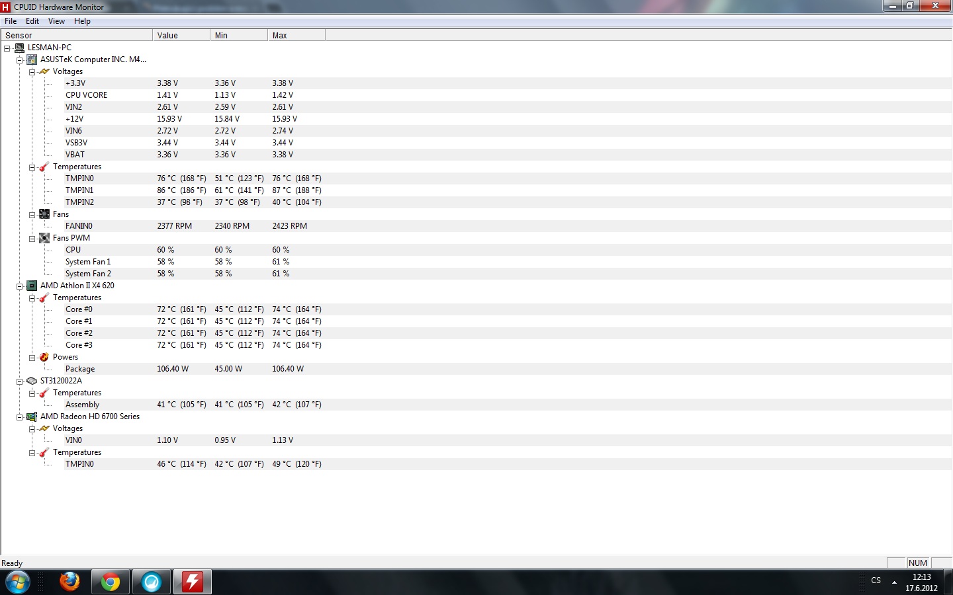This screenshot has width=953, height=595.
Task: Click the Powers flame icon
Action: point(44,357)
